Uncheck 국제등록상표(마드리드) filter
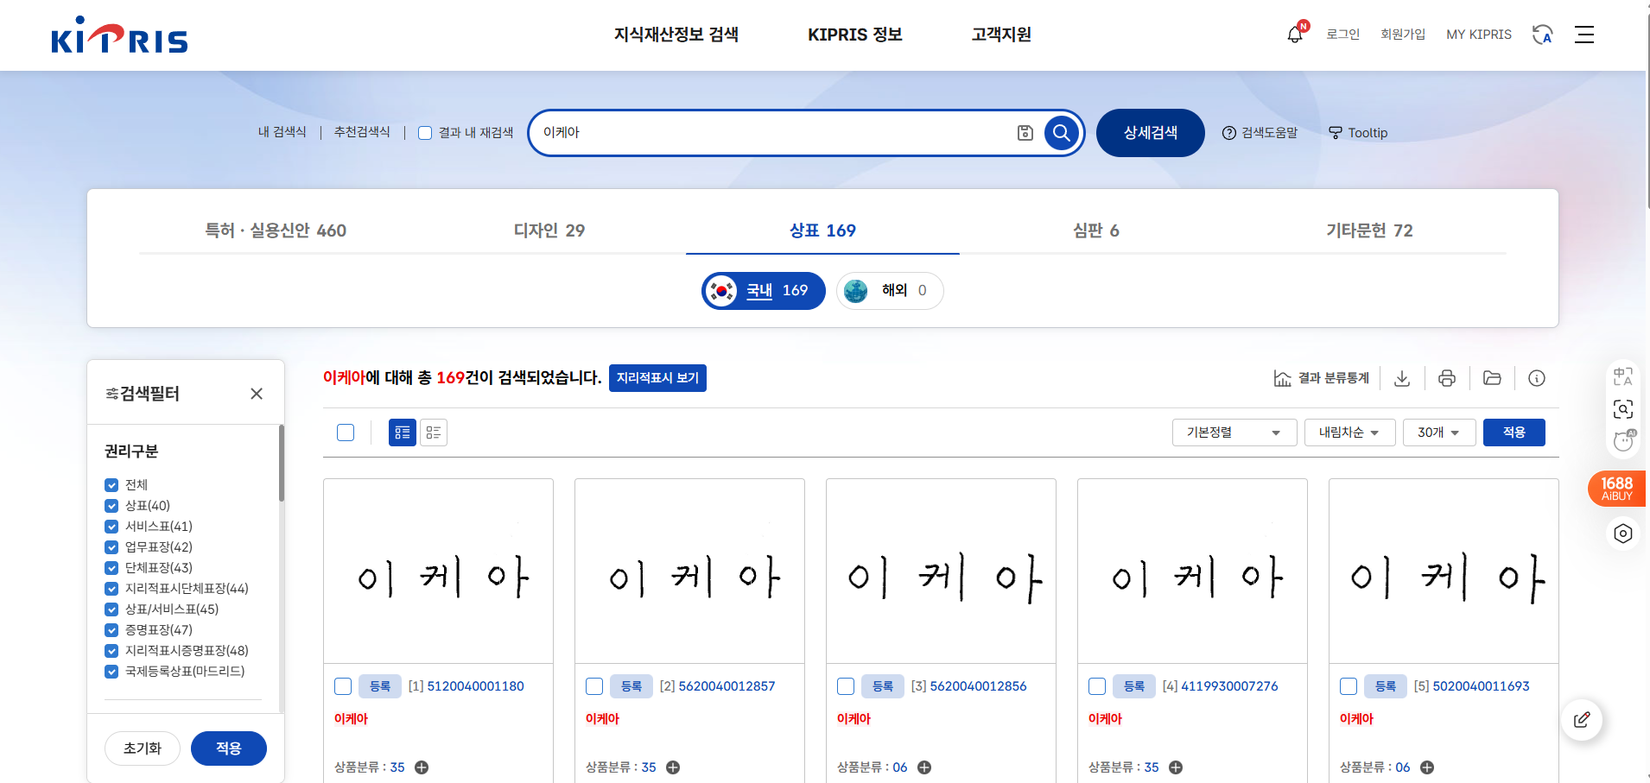This screenshot has height=783, width=1650. coord(111,672)
